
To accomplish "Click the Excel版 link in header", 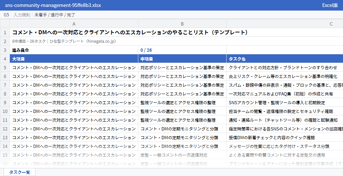I will 330,5.
